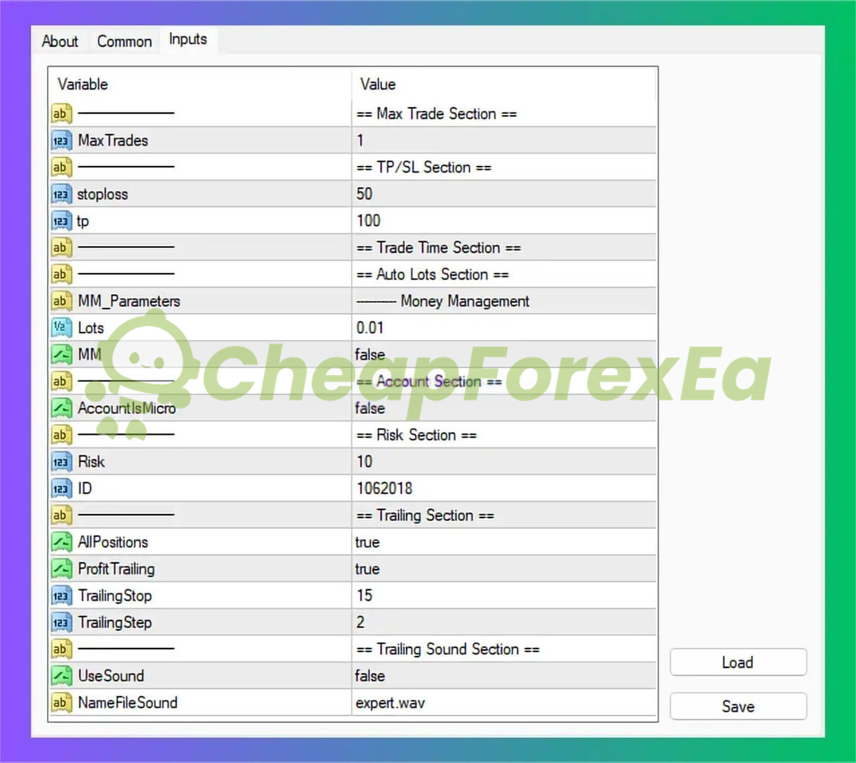Screen dimensions: 856x763
Task: Click the boolean icon beside AccountIsMicro
Action: (x=61, y=408)
